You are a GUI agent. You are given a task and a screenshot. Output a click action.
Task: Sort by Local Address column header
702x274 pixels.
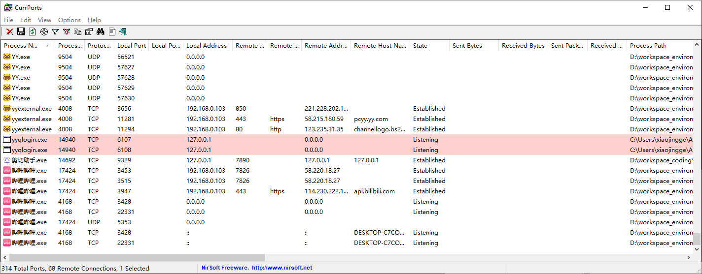tap(208, 45)
